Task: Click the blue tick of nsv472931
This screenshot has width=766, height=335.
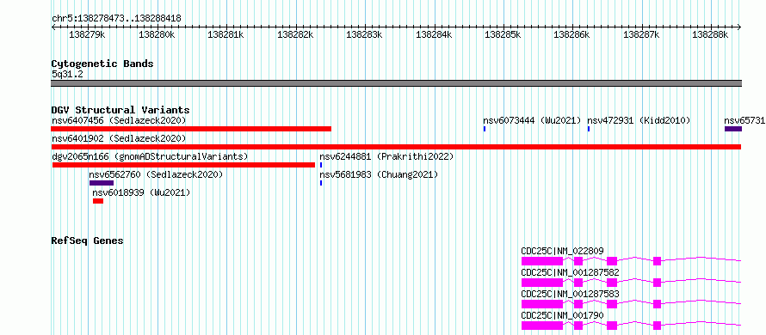Action: pyautogui.click(x=589, y=129)
